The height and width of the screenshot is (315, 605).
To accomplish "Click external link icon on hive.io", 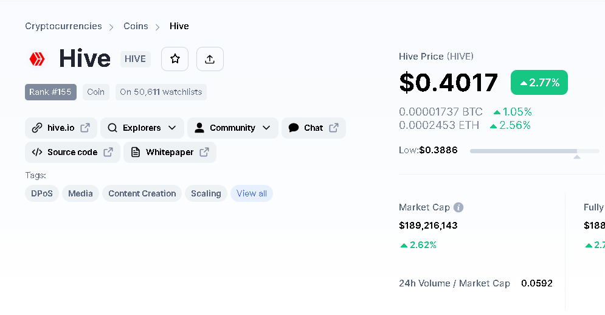I will click(85, 128).
